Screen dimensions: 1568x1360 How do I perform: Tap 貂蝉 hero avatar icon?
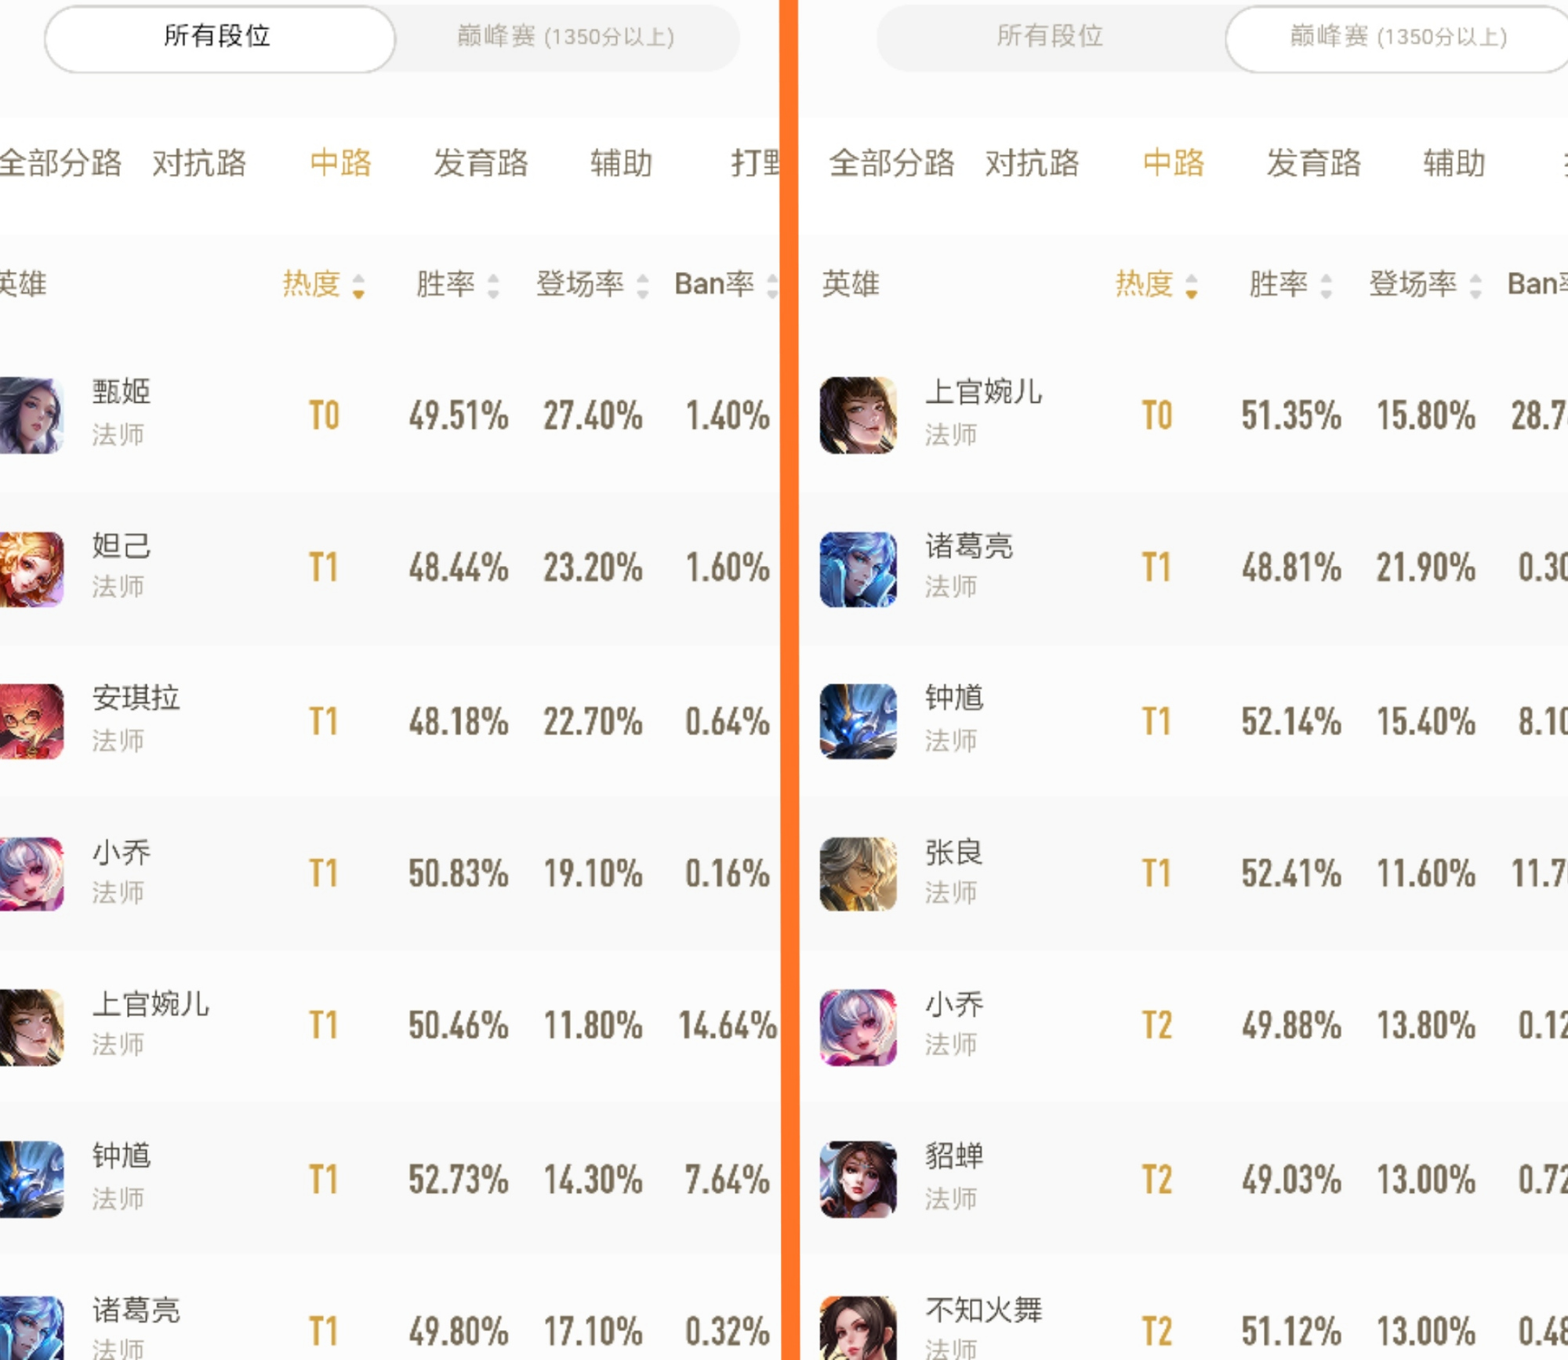[858, 1179]
